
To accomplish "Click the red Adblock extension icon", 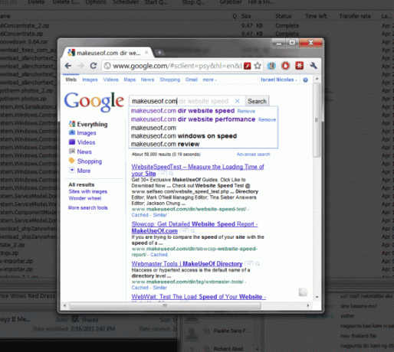I will (x=285, y=66).
